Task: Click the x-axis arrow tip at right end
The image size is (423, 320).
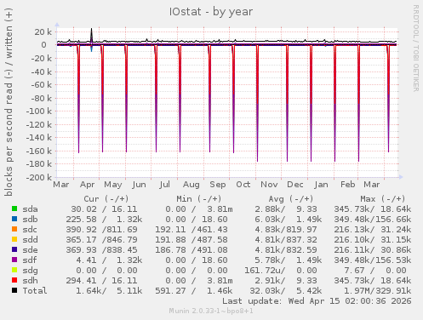Action: pos(401,177)
